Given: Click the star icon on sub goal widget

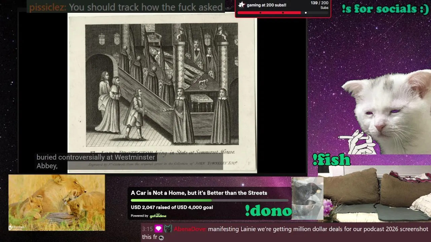Looking at the screenshot, I should (x=241, y=5).
